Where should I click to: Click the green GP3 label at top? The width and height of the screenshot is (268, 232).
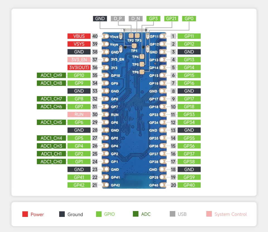(x=153, y=18)
